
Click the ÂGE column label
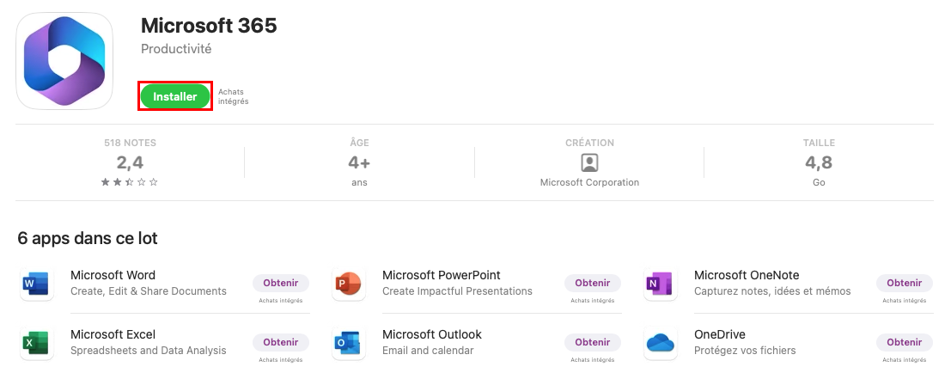pyautogui.click(x=359, y=144)
